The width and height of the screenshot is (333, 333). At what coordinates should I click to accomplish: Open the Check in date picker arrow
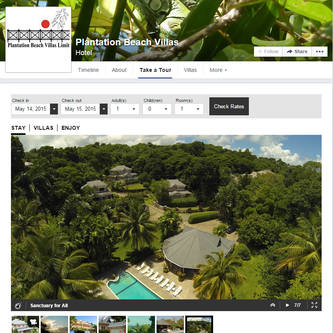pyautogui.click(x=54, y=109)
